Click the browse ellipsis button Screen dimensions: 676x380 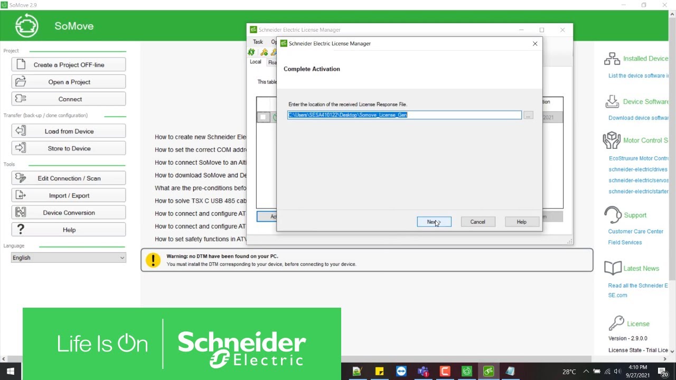point(528,115)
